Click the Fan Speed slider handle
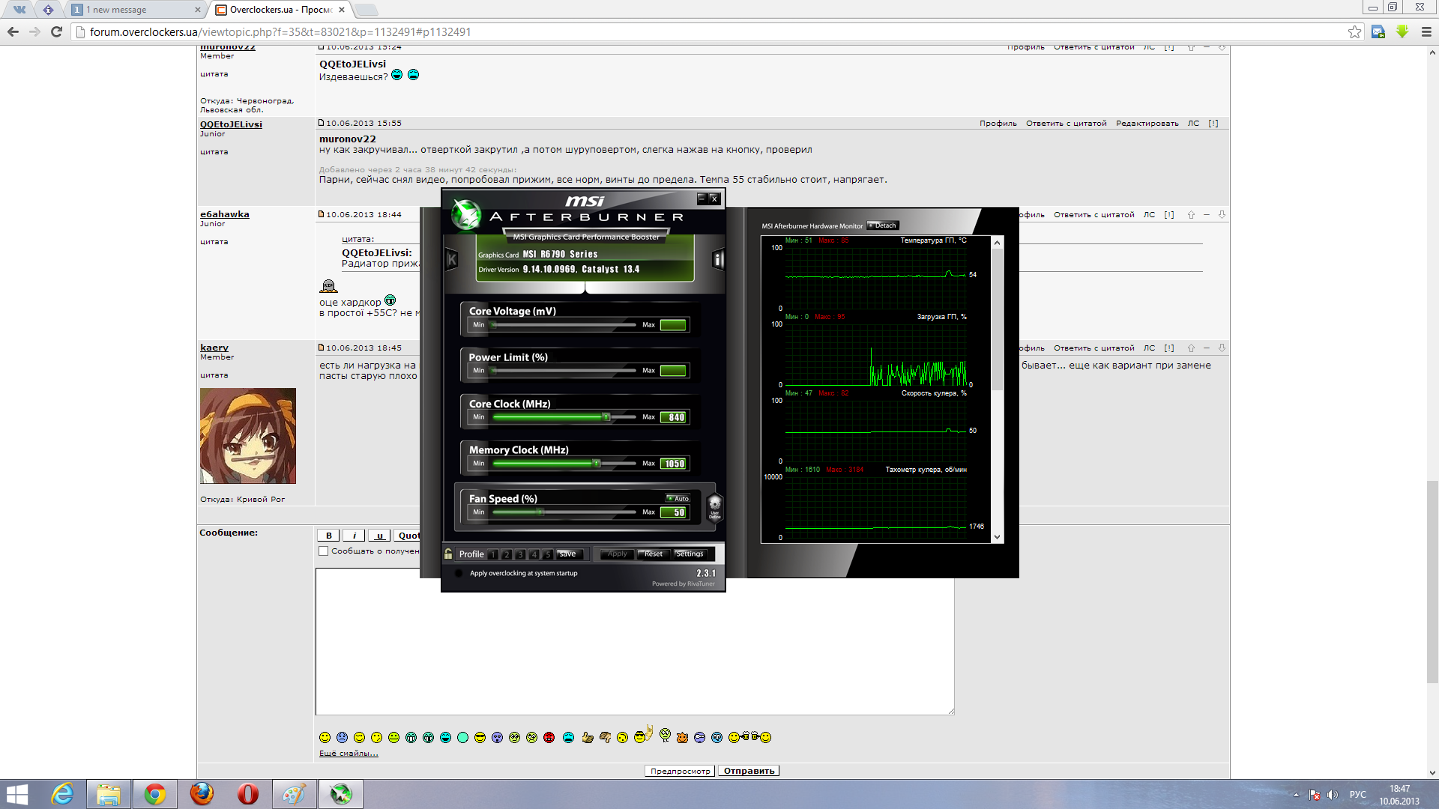 (540, 512)
